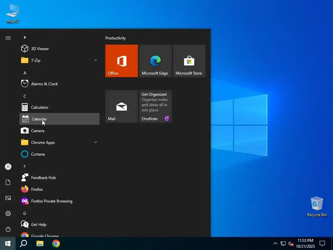Expand the Start menu hamburger
The width and height of the screenshot is (333, 250).
coord(8,38)
